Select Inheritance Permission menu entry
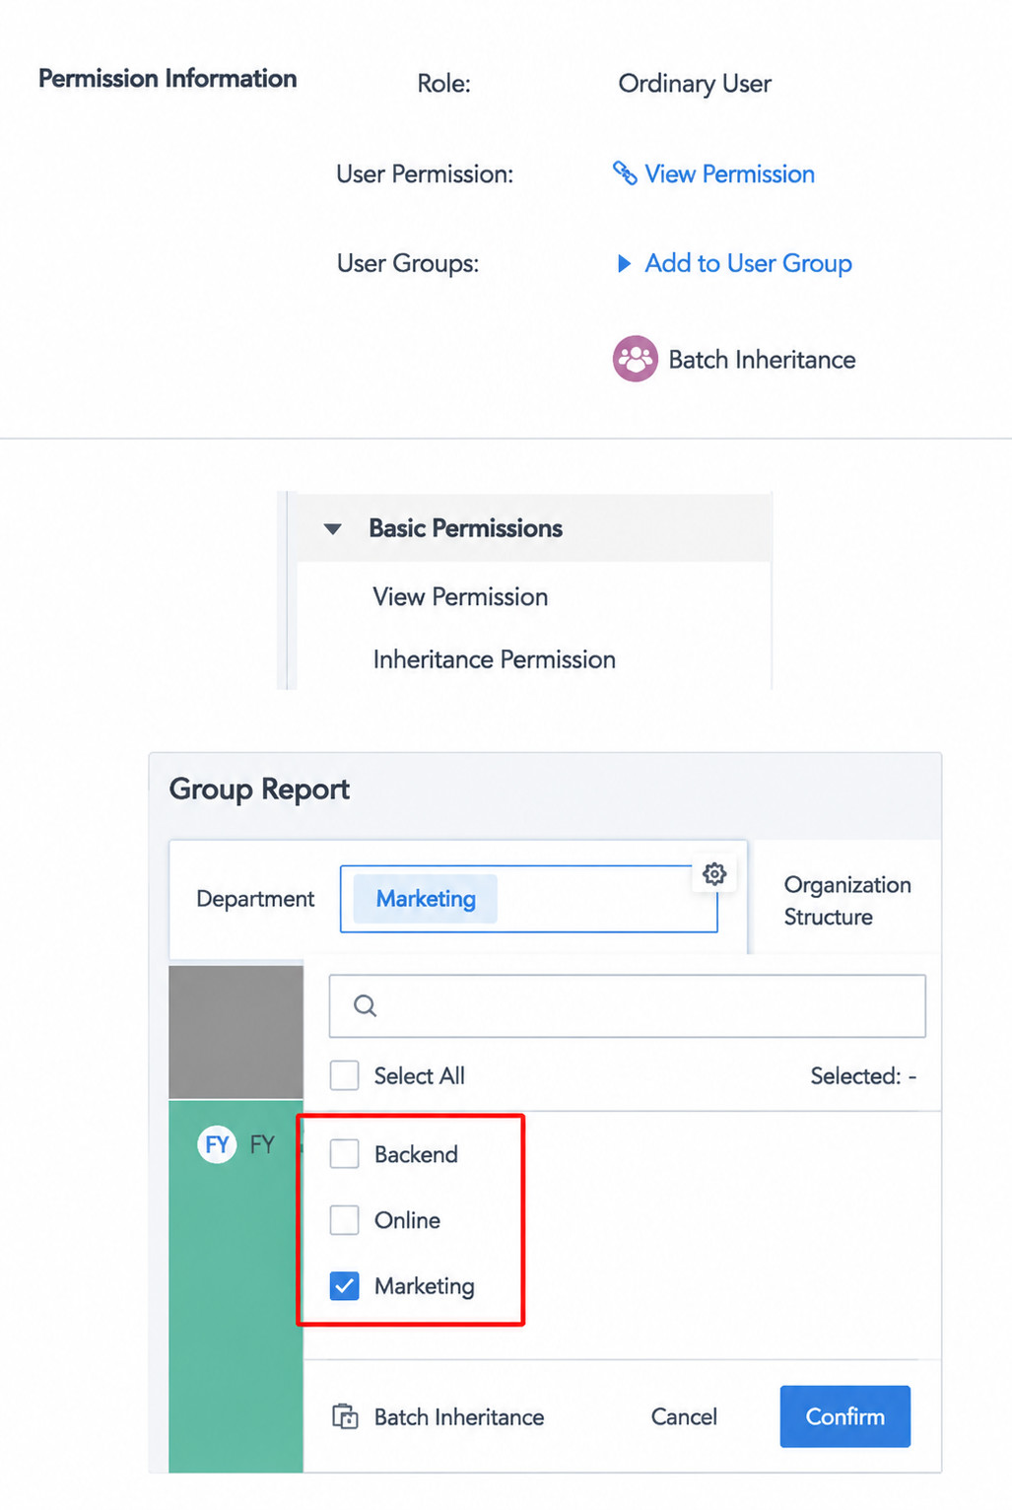 pyautogui.click(x=495, y=659)
